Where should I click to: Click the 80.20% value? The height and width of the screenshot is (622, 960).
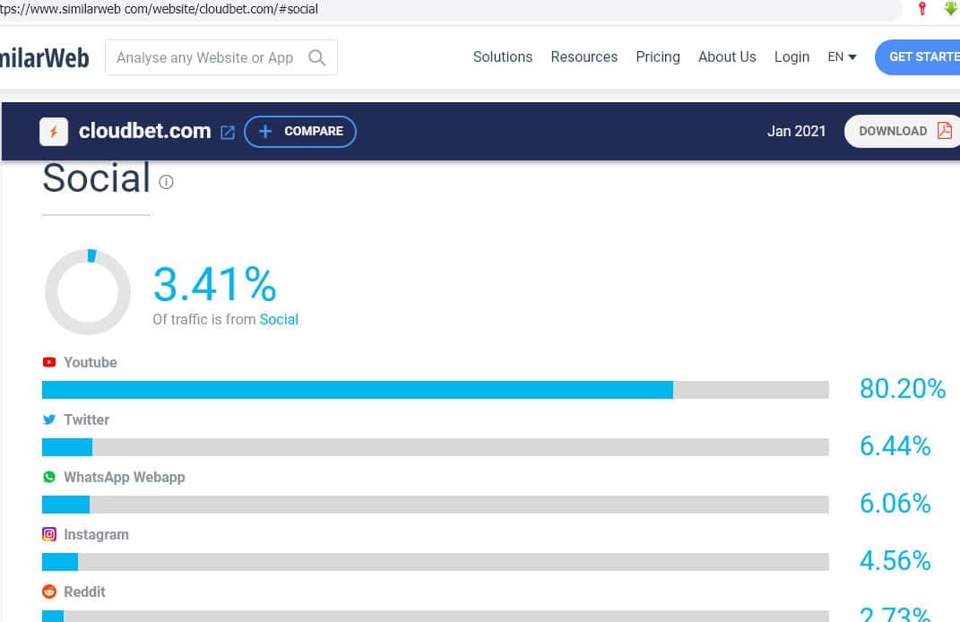903,389
